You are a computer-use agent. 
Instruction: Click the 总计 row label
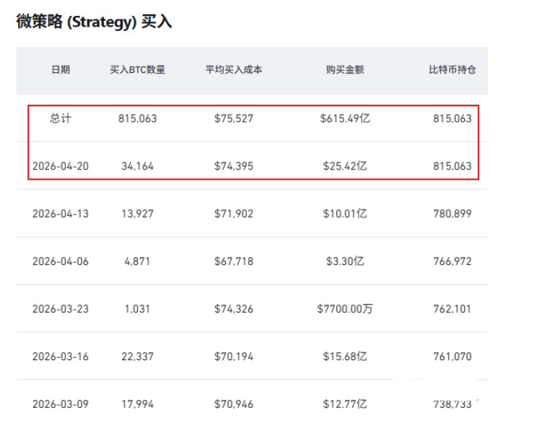[61, 118]
